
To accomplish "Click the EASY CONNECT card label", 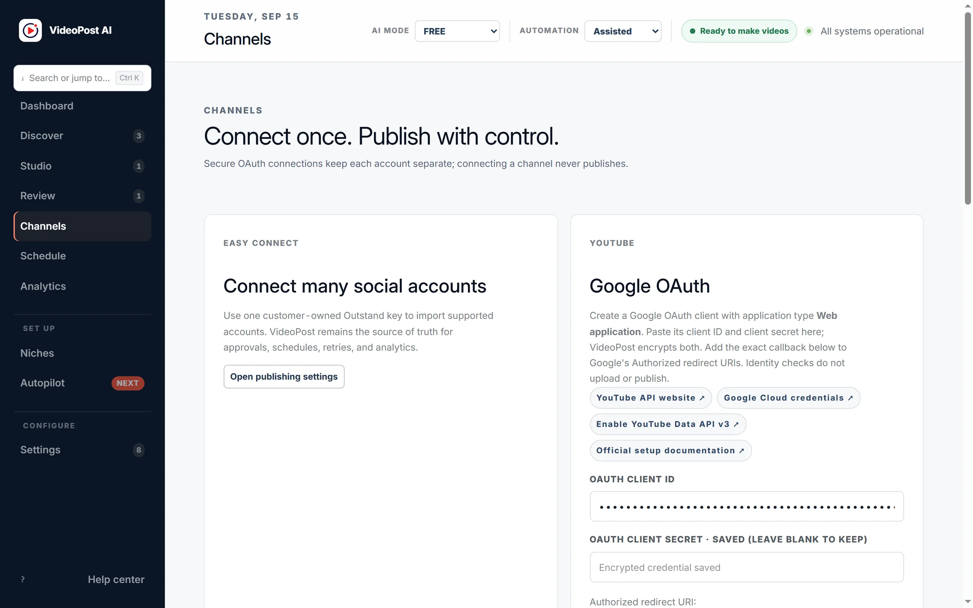I will pyautogui.click(x=261, y=243).
